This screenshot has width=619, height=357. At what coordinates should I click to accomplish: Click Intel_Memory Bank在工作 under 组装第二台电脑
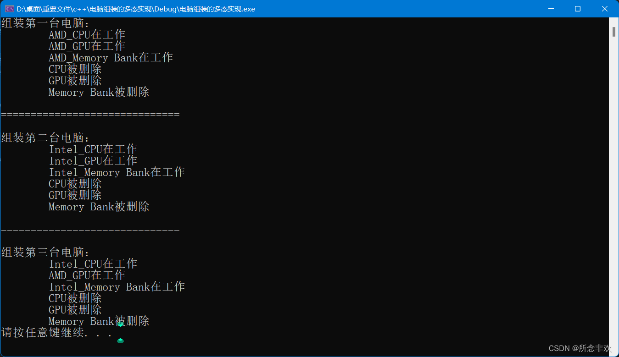click(117, 172)
